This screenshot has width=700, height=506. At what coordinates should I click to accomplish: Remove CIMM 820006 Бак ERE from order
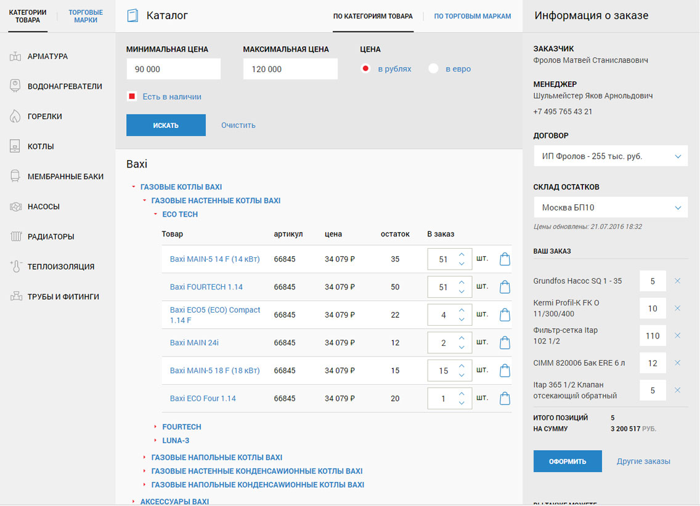(x=677, y=363)
